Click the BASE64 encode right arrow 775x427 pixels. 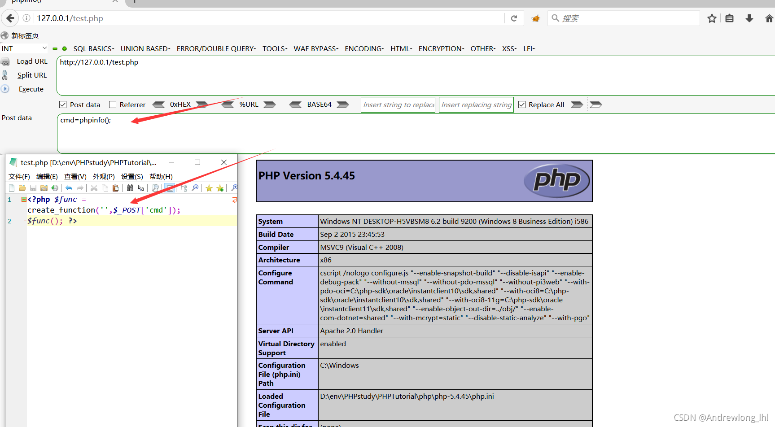[343, 105]
